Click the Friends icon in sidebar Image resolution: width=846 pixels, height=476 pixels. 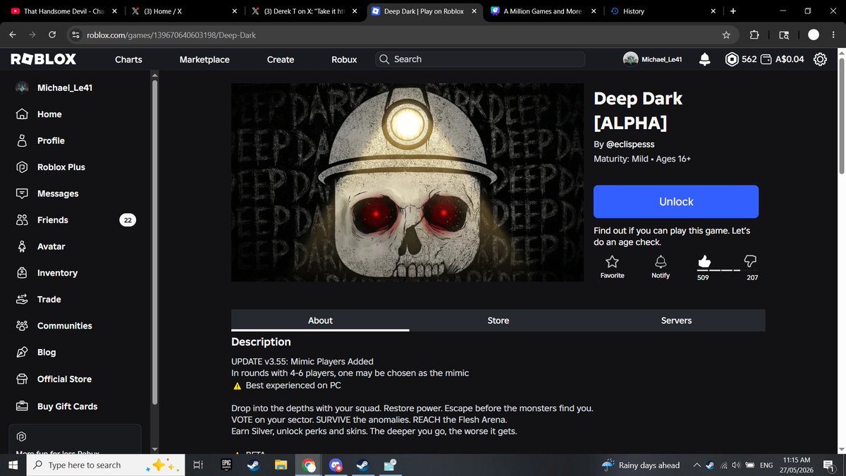point(23,220)
